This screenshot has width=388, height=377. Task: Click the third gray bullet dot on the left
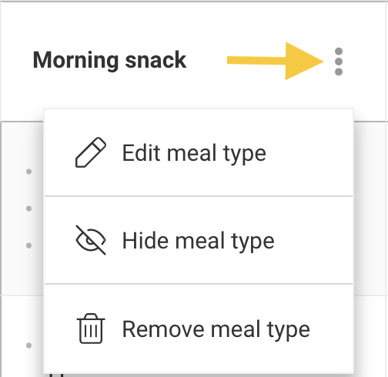click(29, 245)
